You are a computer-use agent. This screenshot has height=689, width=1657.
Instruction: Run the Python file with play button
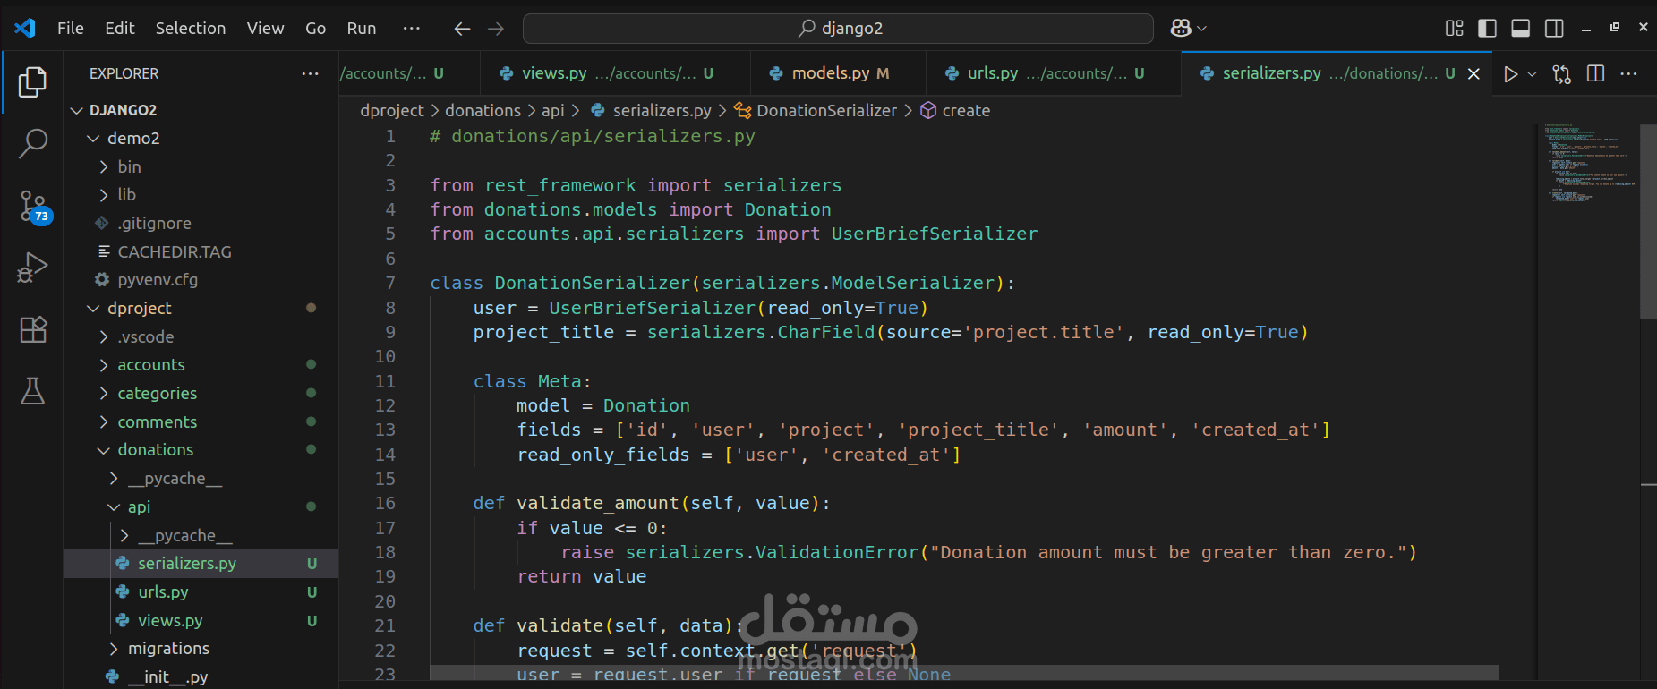pos(1511,74)
